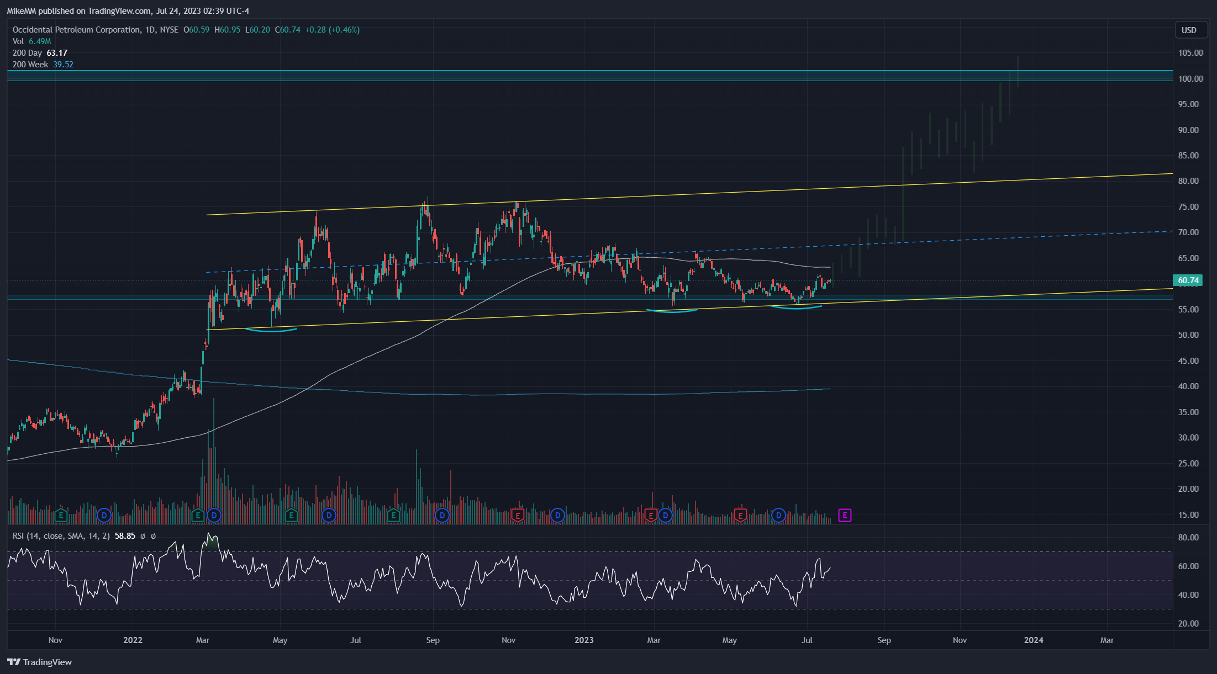Select the dividend marker in June 2023

(778, 516)
